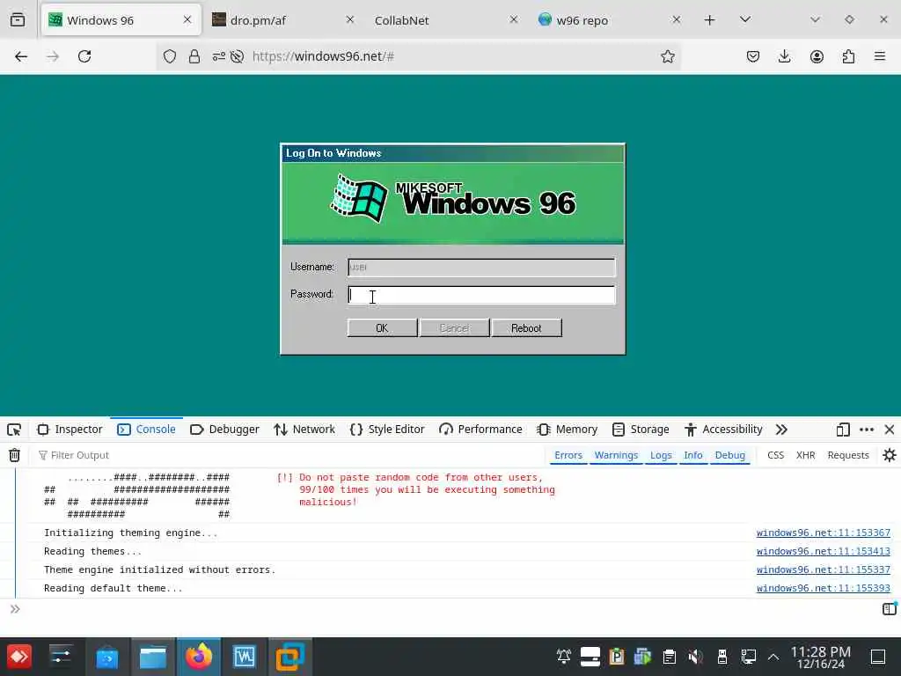Open the Downloads panel
Screen dimensions: 901x676
(784, 56)
